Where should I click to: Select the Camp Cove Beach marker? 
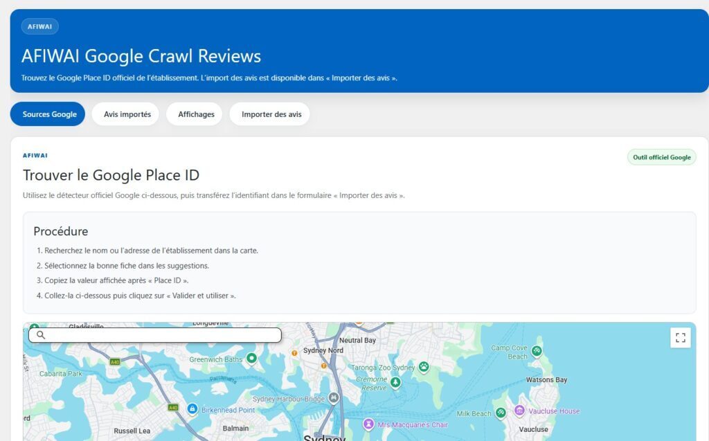click(x=537, y=351)
